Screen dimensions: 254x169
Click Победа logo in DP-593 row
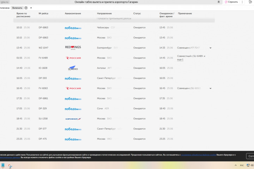coord(73,79)
